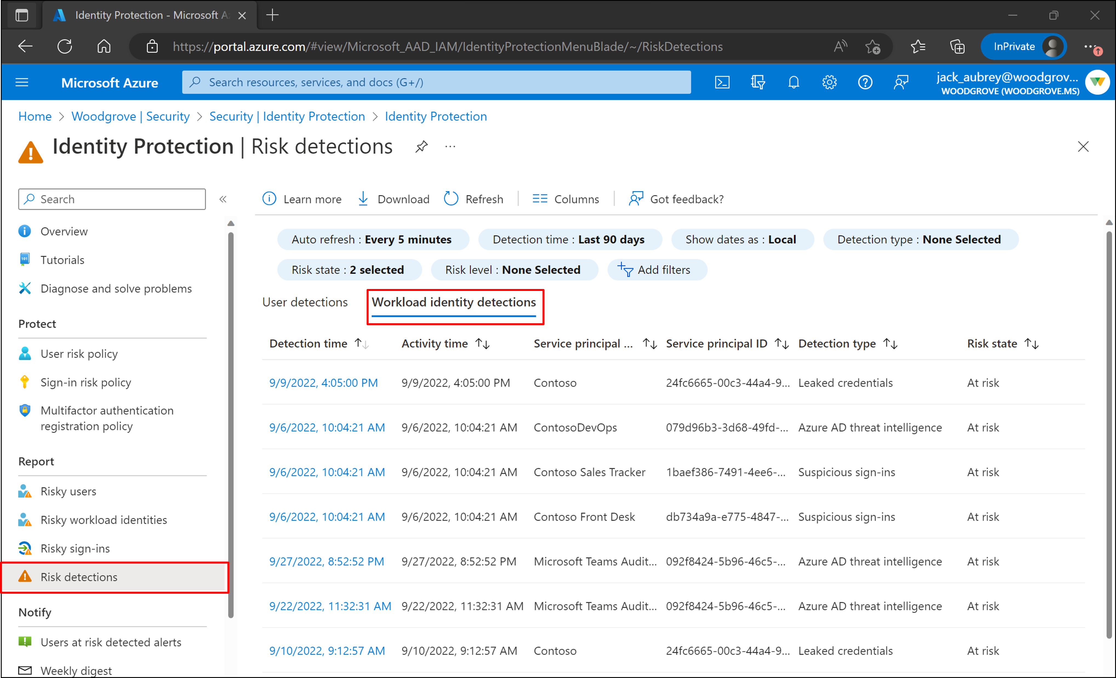The width and height of the screenshot is (1116, 678).
Task: Open detection 9/27/2022, 8:52:52 PM
Action: [x=327, y=562]
